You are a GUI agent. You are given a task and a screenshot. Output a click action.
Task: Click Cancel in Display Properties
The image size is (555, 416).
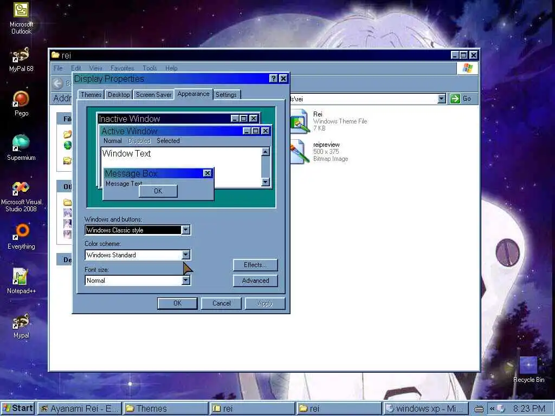[221, 303]
